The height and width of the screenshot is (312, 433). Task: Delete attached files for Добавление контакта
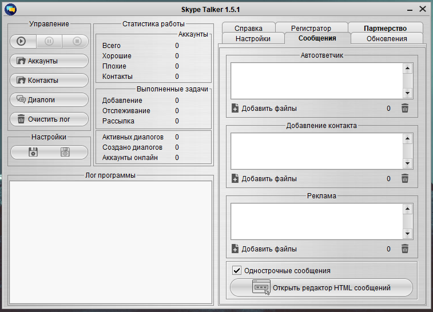point(405,178)
